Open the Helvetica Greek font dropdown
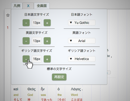This screenshot has width=130, height=101. [82, 59]
